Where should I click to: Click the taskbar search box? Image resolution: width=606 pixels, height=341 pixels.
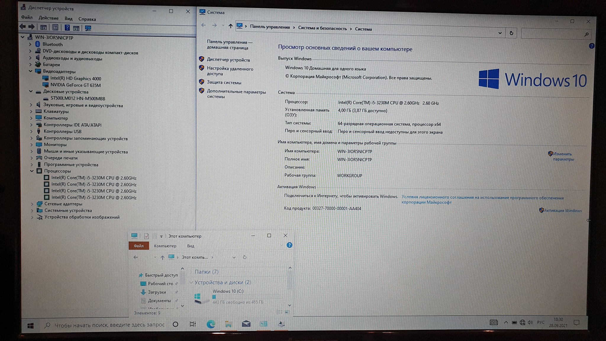(109, 325)
